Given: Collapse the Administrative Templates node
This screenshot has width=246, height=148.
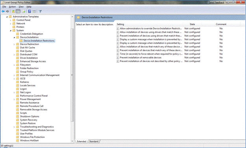Looking at the screenshot, I should [7, 17].
